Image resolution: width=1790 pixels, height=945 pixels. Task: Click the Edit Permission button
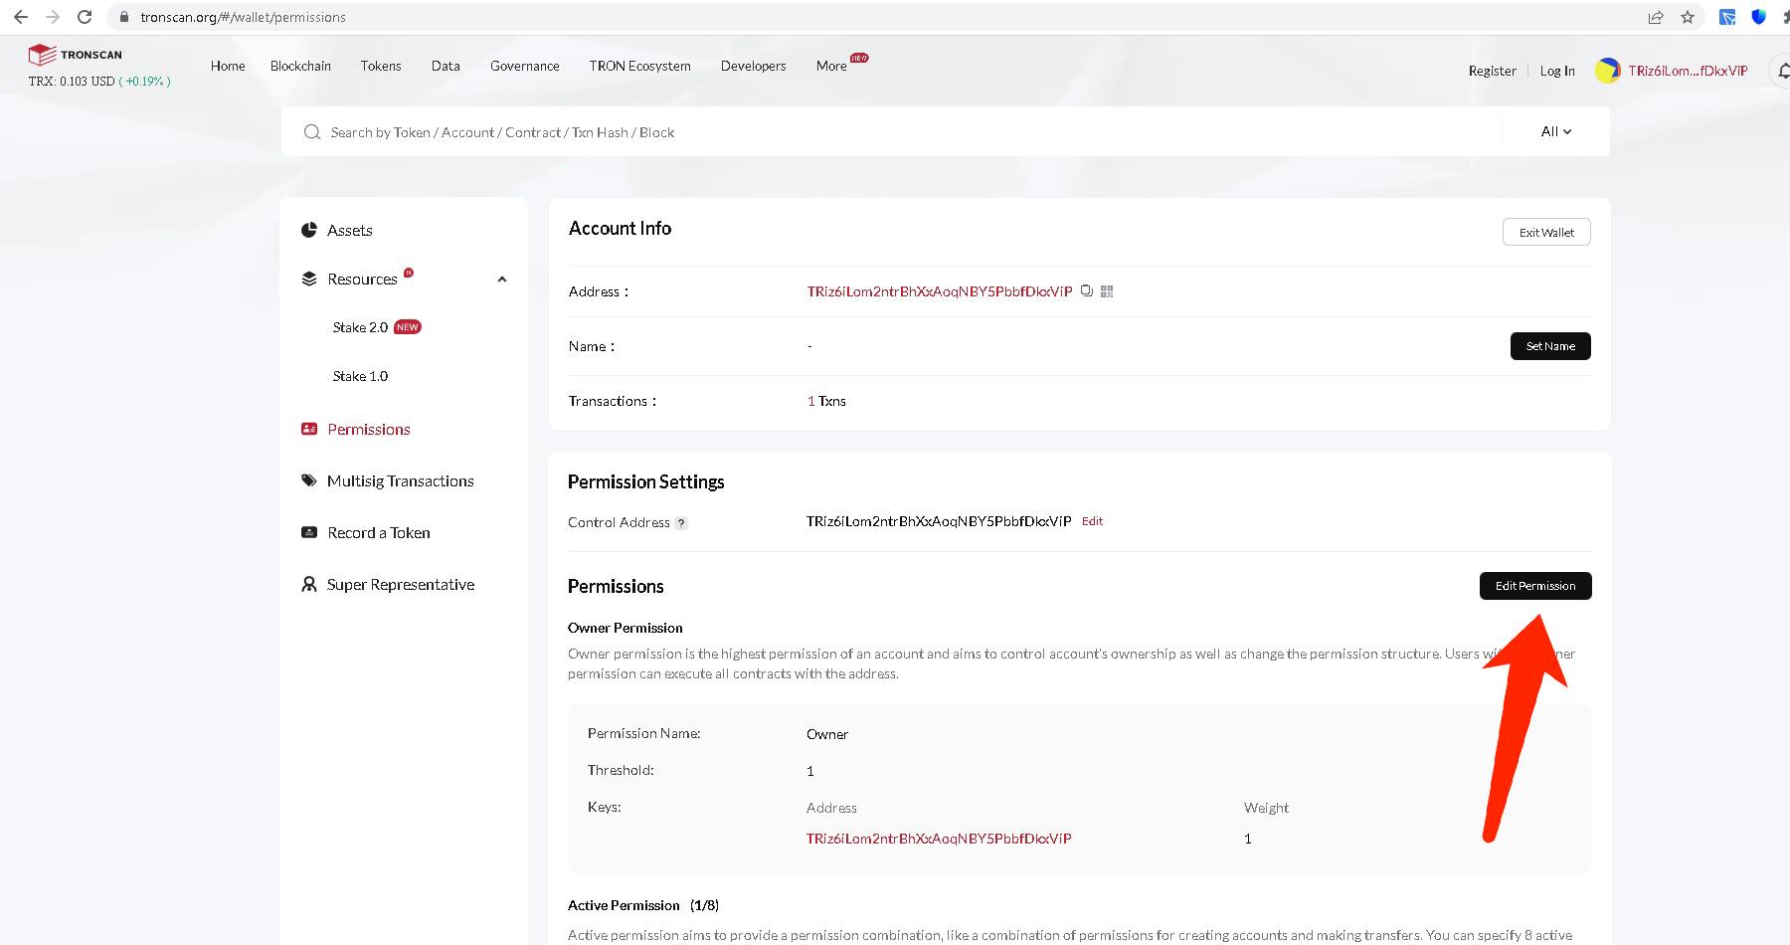coord(1535,586)
